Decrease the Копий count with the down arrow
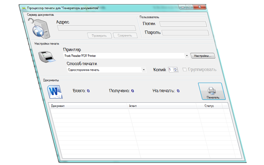The image size is (264, 165). point(176,71)
